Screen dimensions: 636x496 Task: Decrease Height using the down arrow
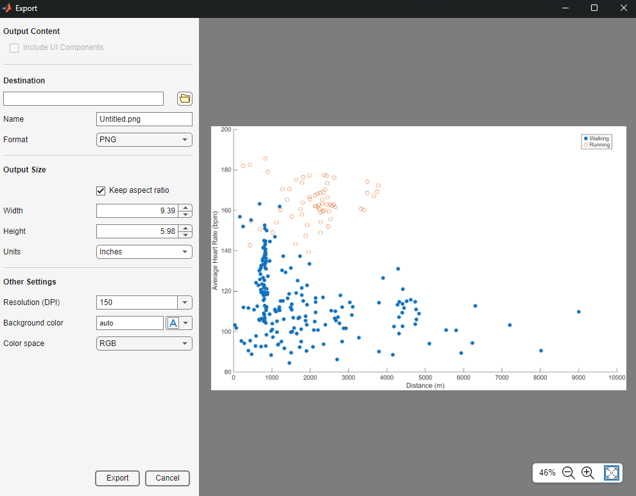pos(185,235)
